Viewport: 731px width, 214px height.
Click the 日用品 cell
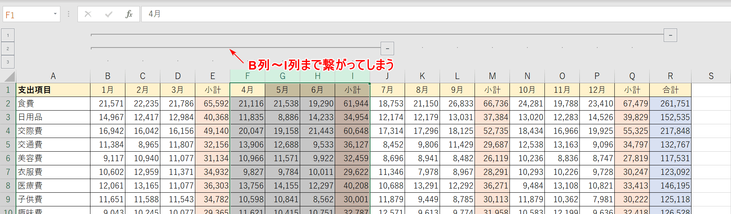point(53,117)
